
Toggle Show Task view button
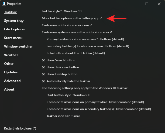coord(60,67)
